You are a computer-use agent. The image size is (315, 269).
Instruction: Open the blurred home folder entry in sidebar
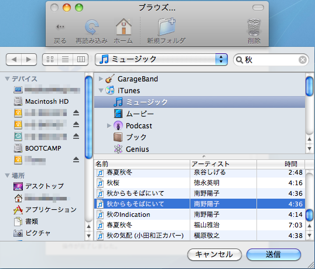[x=41, y=198]
